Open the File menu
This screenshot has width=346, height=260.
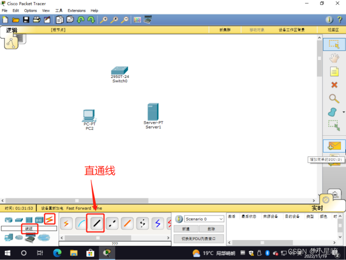click(x=4, y=10)
